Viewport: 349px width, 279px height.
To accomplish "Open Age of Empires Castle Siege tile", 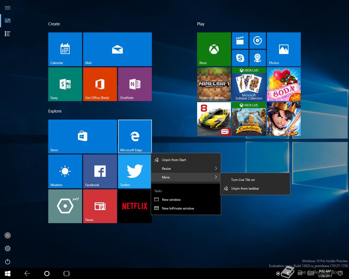I will point(249,119).
